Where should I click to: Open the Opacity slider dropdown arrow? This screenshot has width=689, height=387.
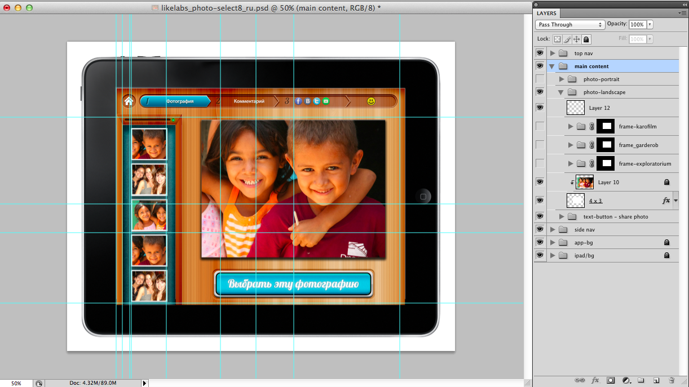(x=650, y=25)
